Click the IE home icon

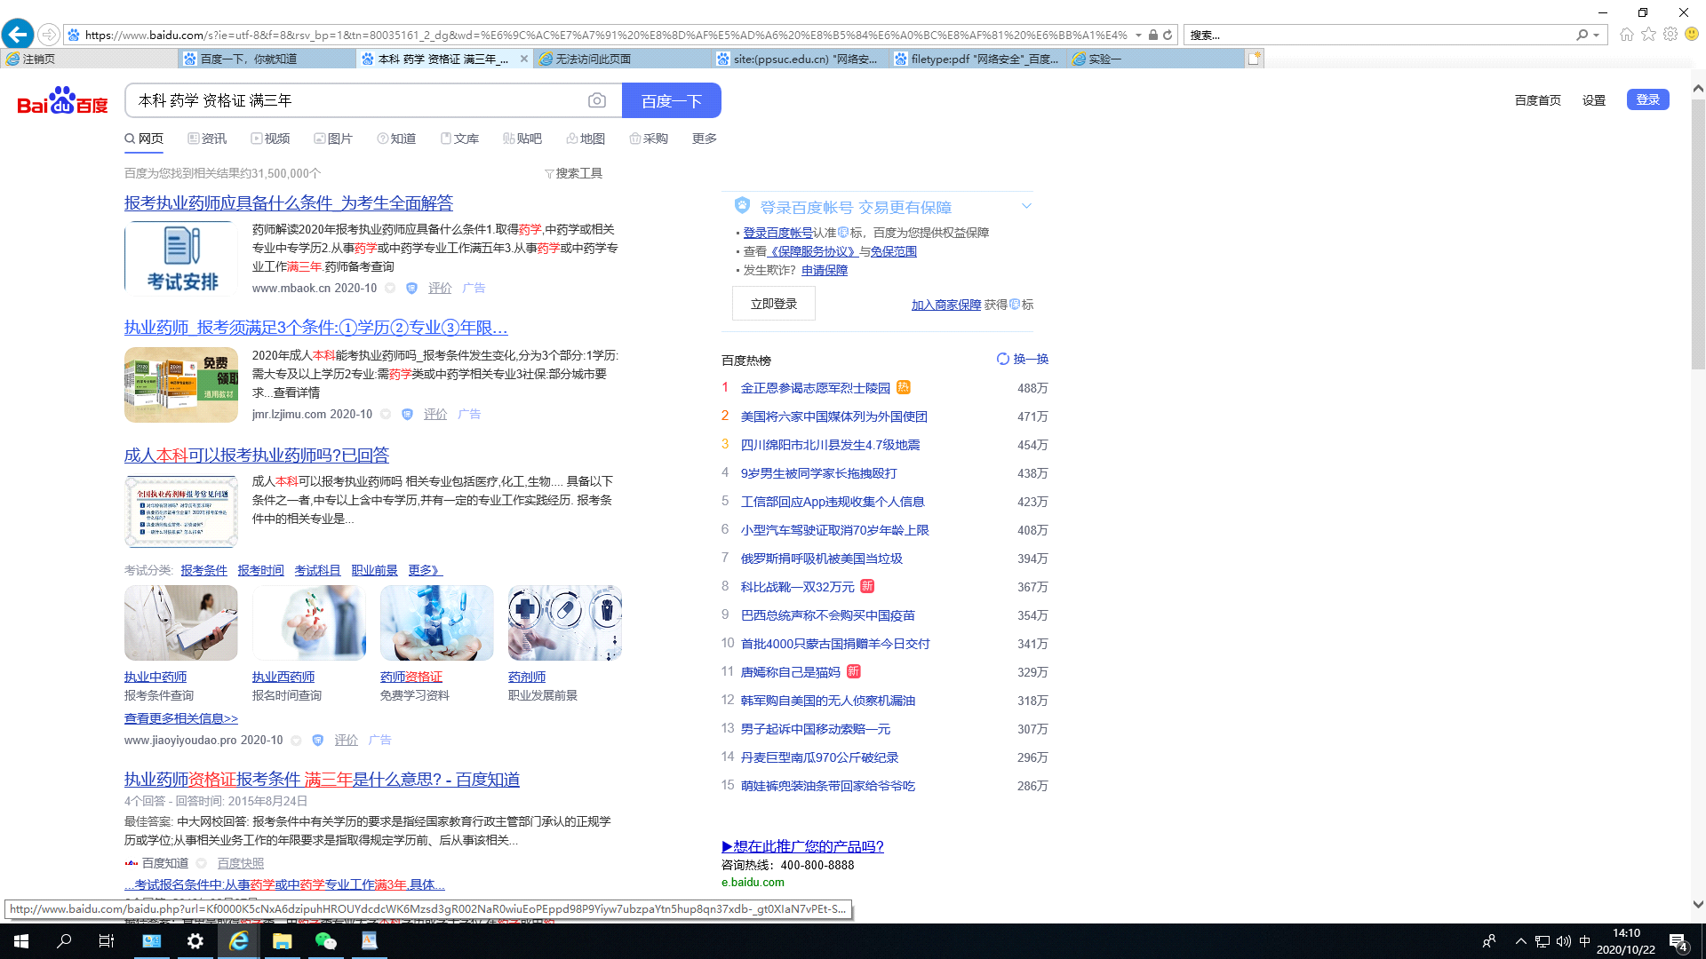point(1626,34)
